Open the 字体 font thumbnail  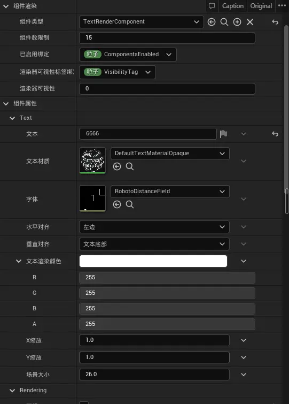92,199
